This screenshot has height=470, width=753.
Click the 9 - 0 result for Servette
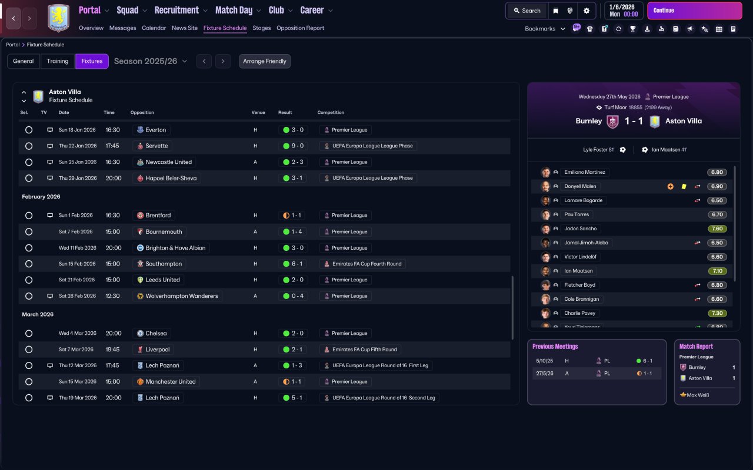pyautogui.click(x=293, y=146)
